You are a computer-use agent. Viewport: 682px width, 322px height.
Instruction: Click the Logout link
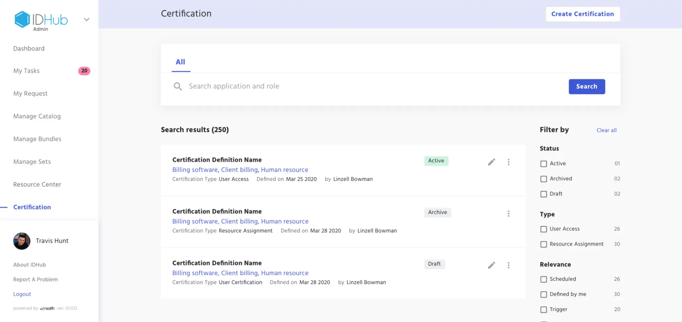[22, 294]
